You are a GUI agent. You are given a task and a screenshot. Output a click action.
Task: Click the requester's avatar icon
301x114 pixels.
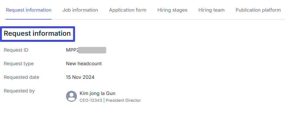[71, 96]
